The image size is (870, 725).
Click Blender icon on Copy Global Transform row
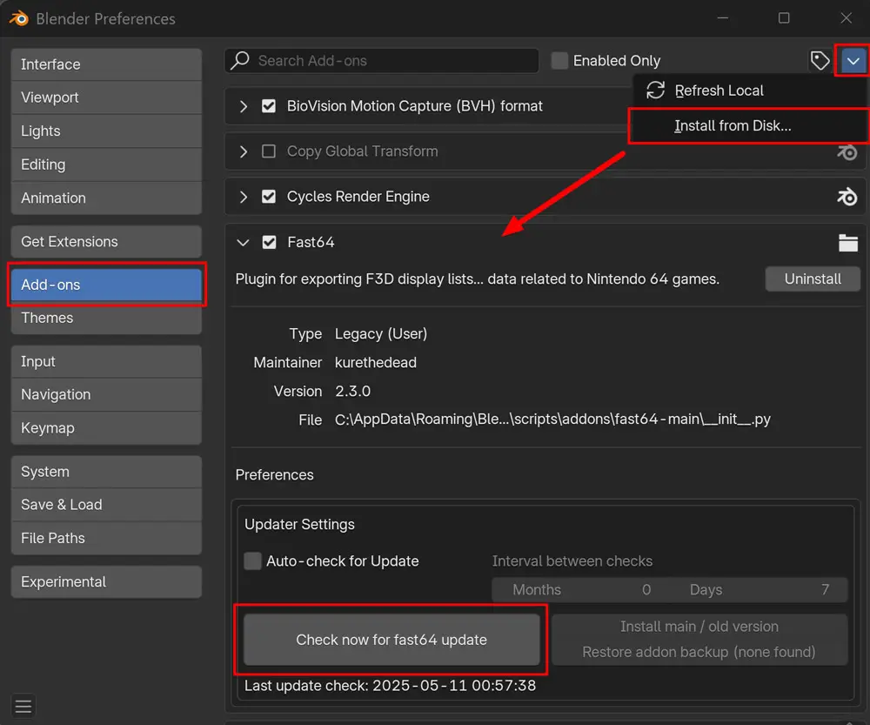pyautogui.click(x=847, y=151)
